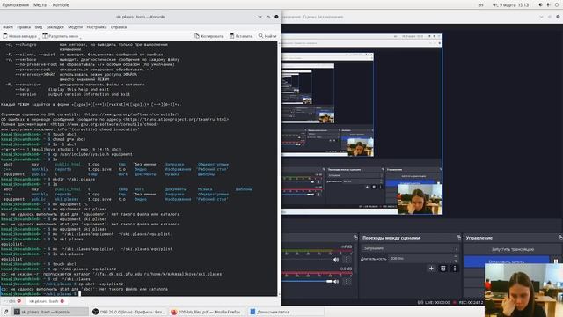The image size is (563, 317).
Task: Click Остановить запись in OBS
Action: tap(507, 262)
